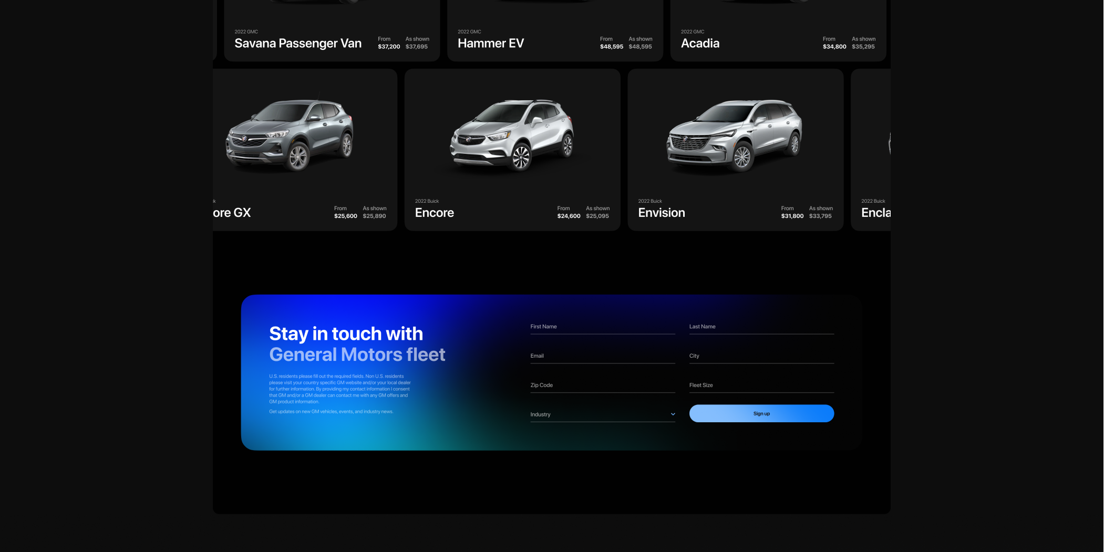This screenshot has width=1104, height=552.
Task: Click the Encore card title text
Action: 434,213
